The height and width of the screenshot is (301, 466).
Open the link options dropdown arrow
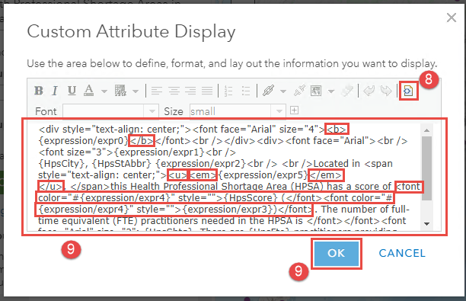pos(283,91)
